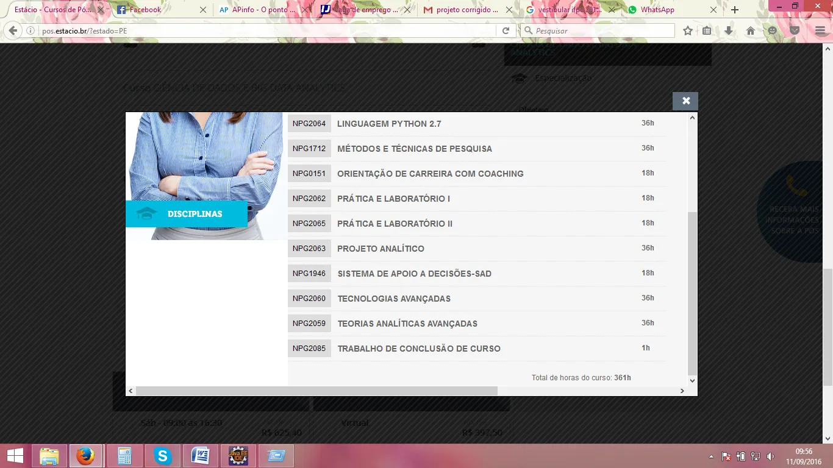Open the bookmarks list icon
The image size is (833, 468).
tap(707, 30)
